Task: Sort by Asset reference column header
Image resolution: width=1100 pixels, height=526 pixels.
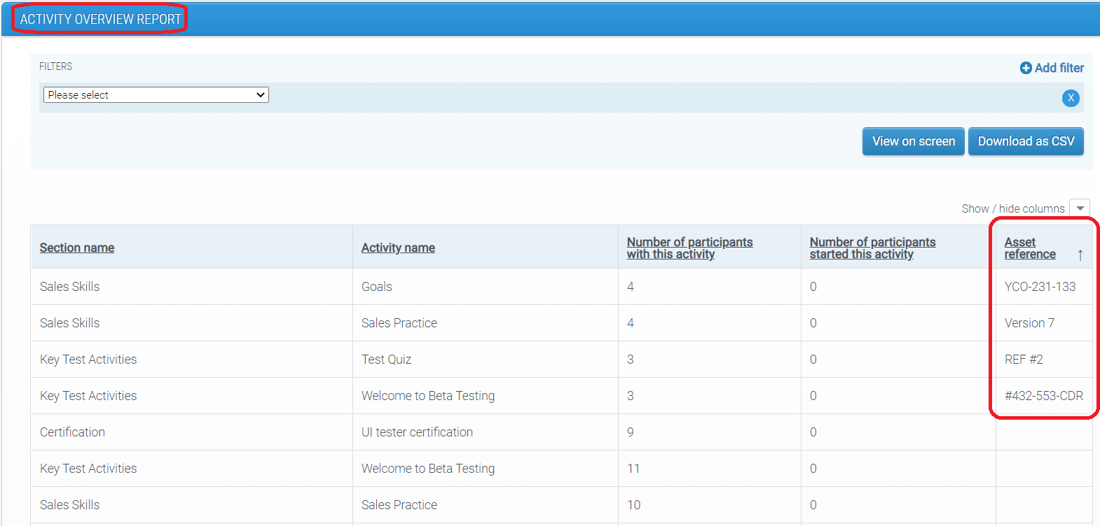Action: pos(1029,248)
